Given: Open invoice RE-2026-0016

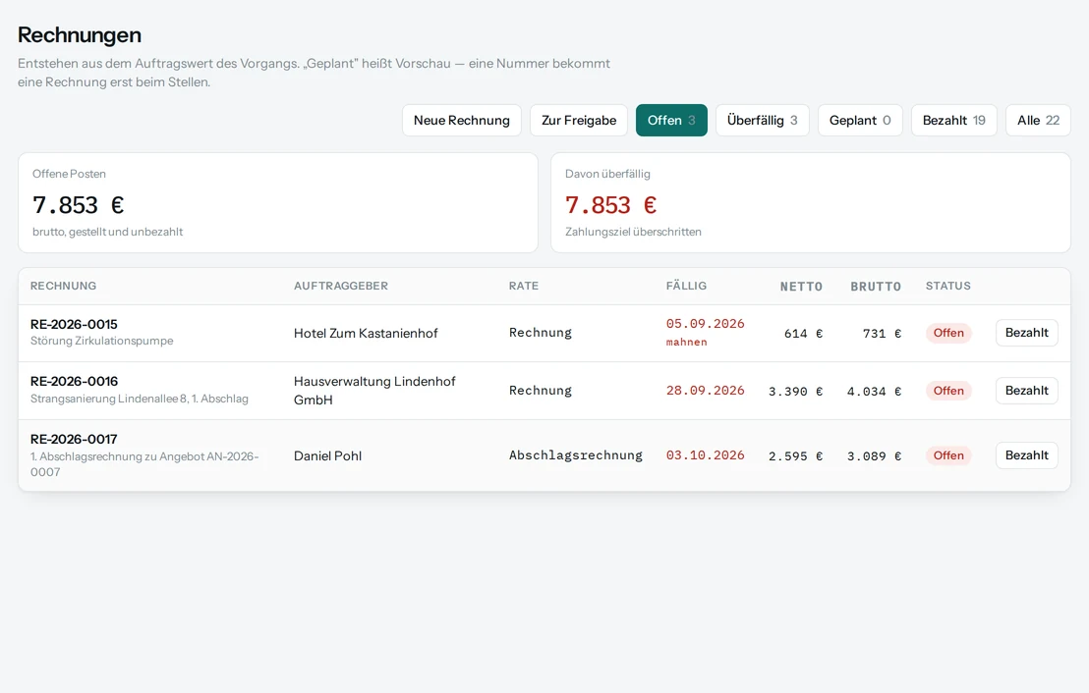Looking at the screenshot, I should click(75, 381).
